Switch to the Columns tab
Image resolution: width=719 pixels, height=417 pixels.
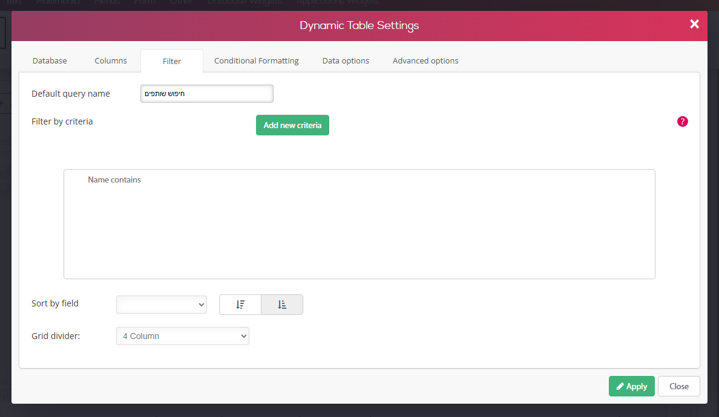[111, 61]
